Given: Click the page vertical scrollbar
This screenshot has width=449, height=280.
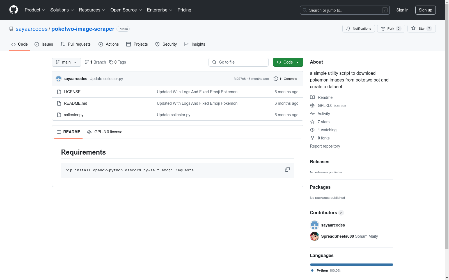Looking at the screenshot, I should [x=447, y=126].
